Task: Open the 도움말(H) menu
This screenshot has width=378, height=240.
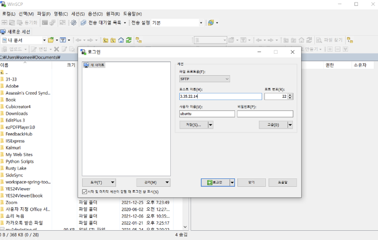Action: tap(133, 14)
